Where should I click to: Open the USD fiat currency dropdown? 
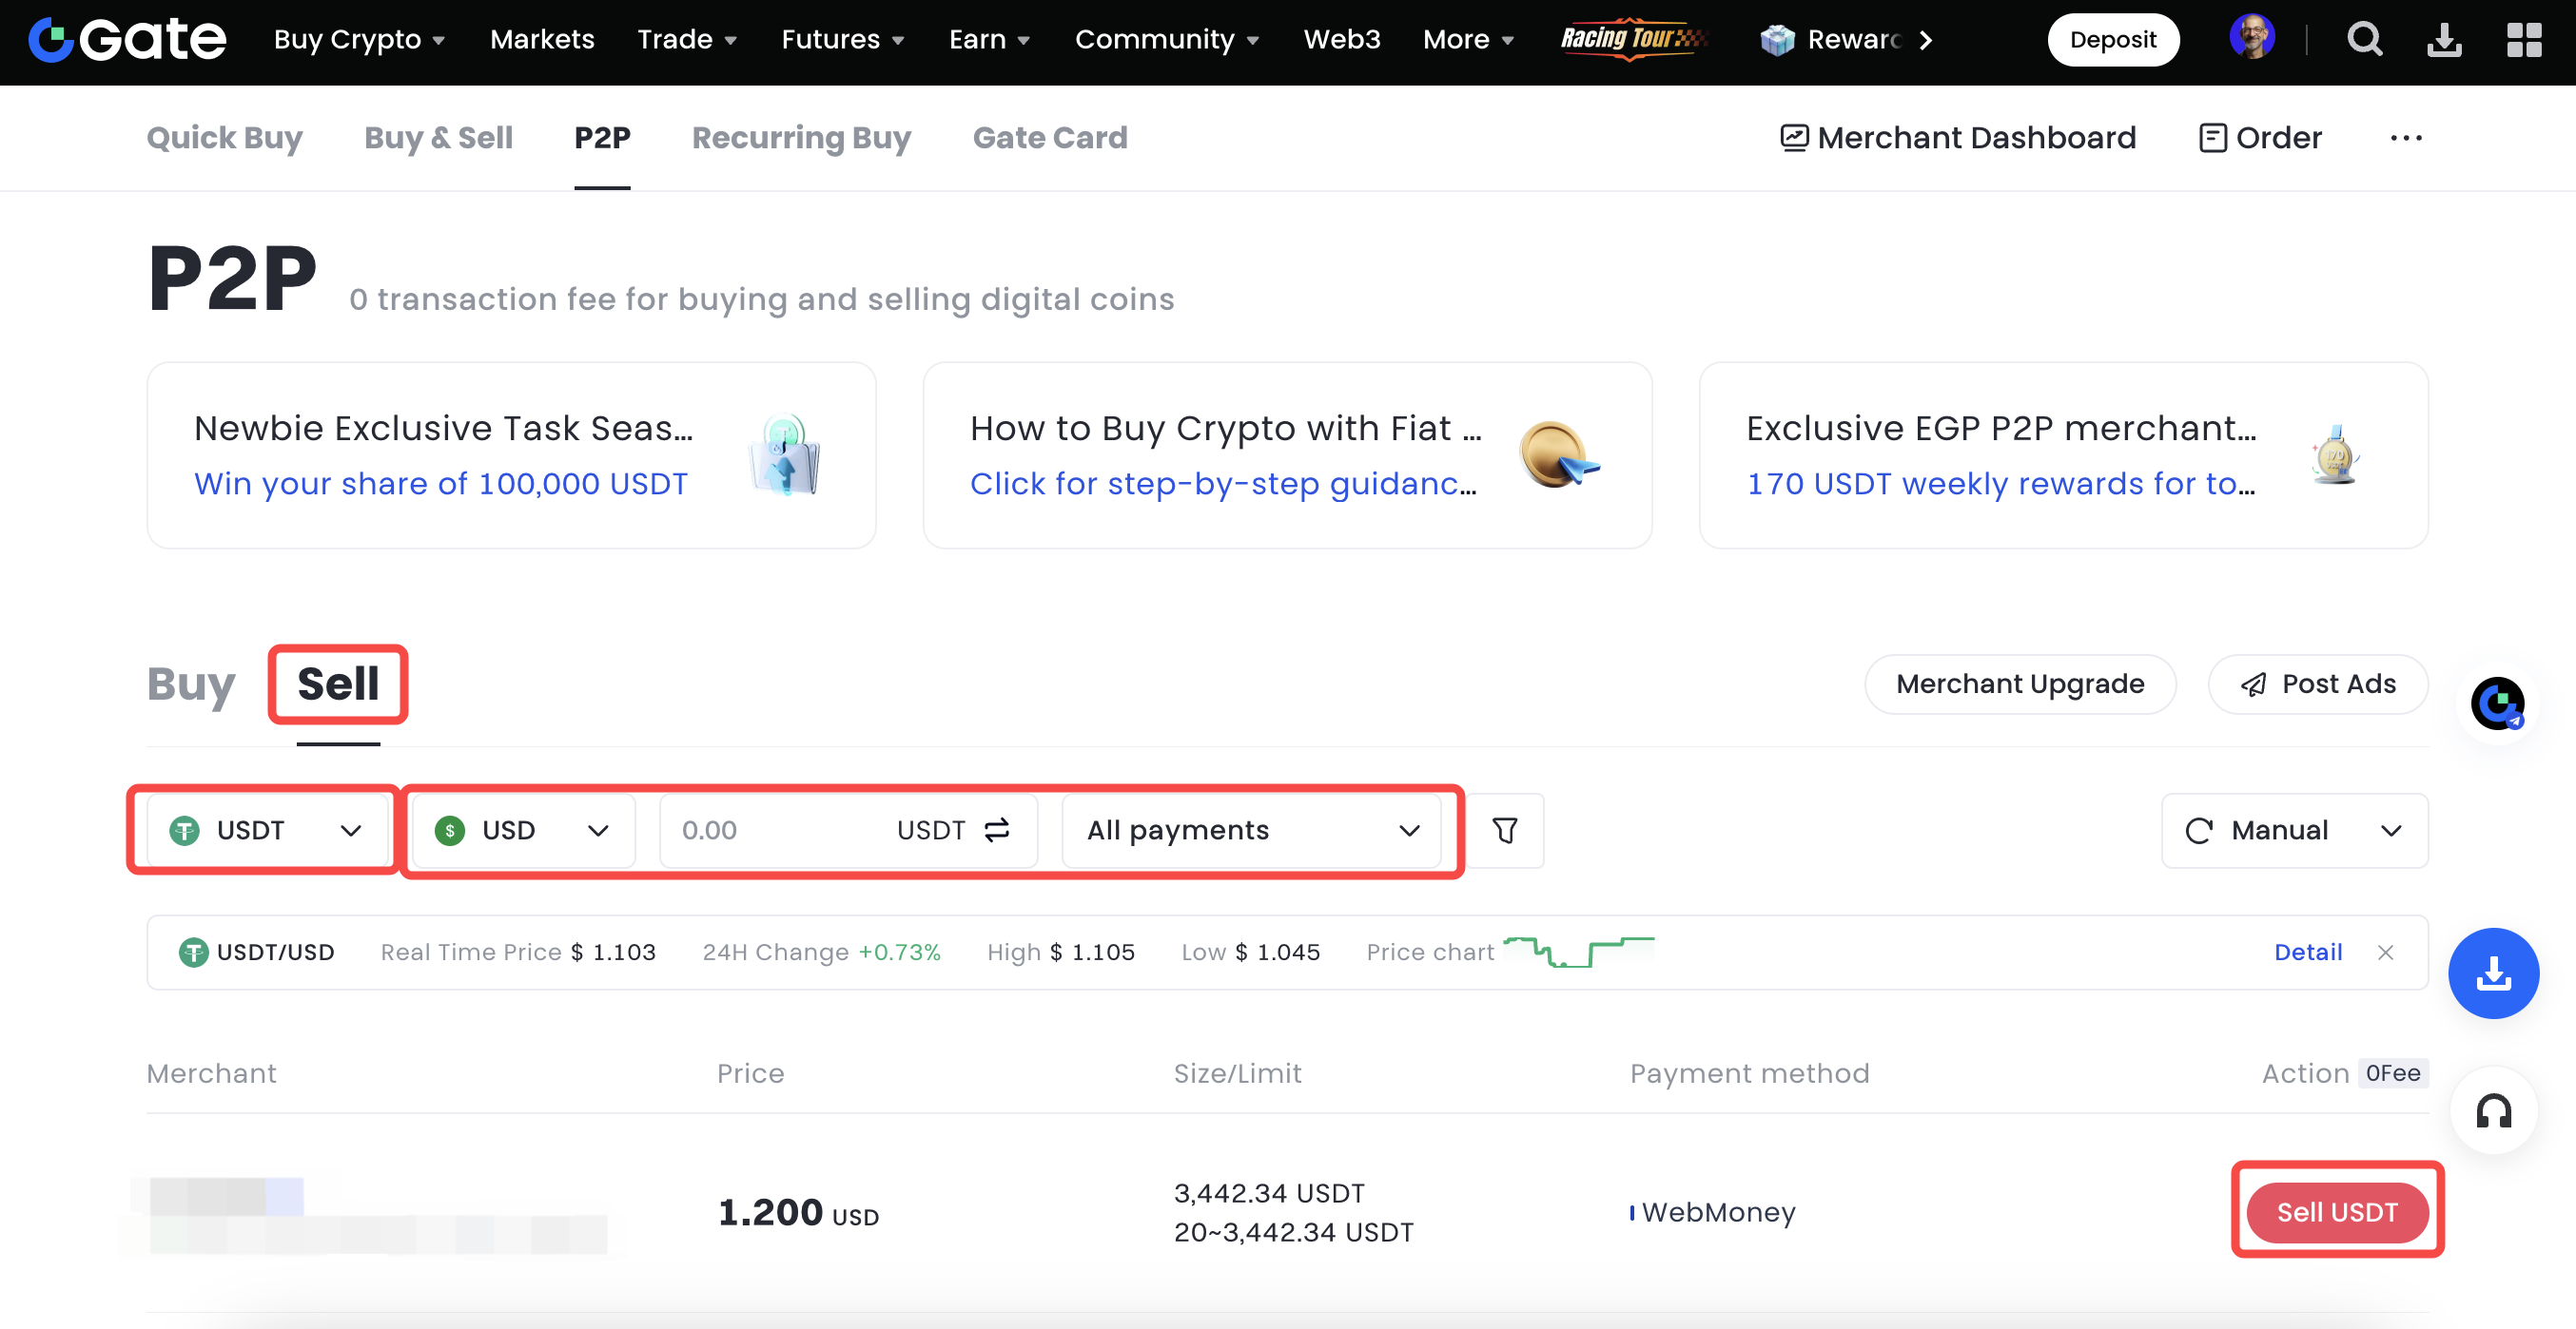coord(522,830)
